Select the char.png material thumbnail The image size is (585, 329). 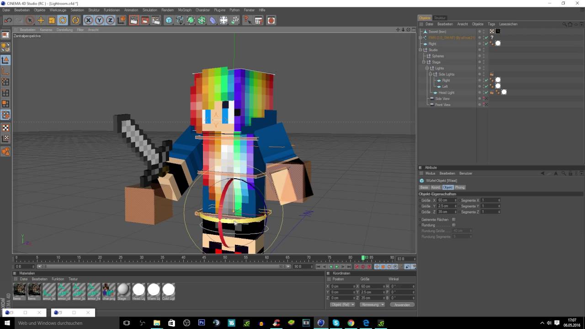pyautogui.click(x=109, y=291)
